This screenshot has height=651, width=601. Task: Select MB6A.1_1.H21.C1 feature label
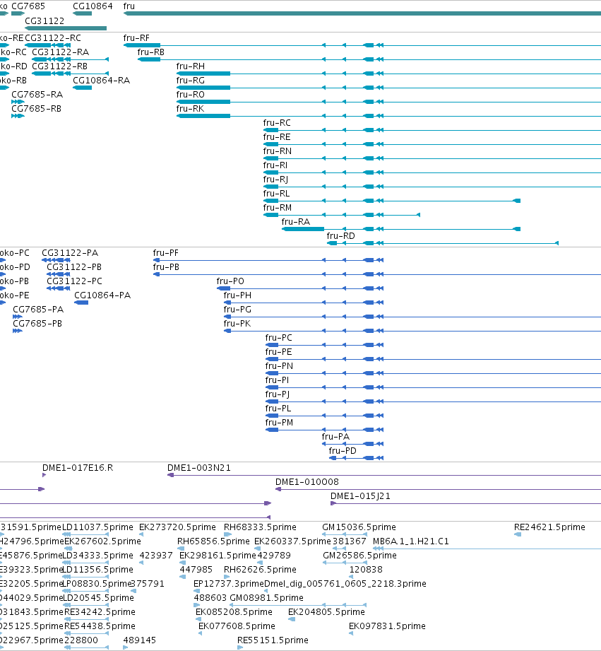tap(410, 541)
